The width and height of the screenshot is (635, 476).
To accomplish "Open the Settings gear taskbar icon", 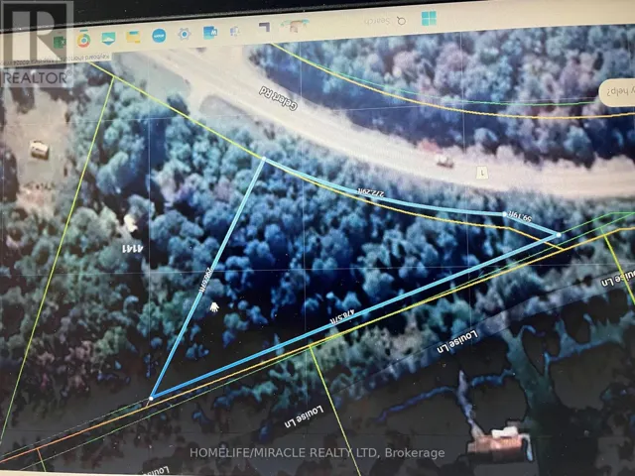I will (x=185, y=34).
